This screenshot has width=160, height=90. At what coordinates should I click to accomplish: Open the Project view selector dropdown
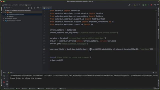(x=8, y=8)
